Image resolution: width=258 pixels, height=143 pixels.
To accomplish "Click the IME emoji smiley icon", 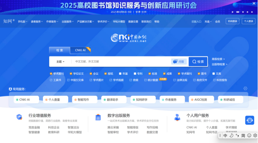I will pos(249,136).
